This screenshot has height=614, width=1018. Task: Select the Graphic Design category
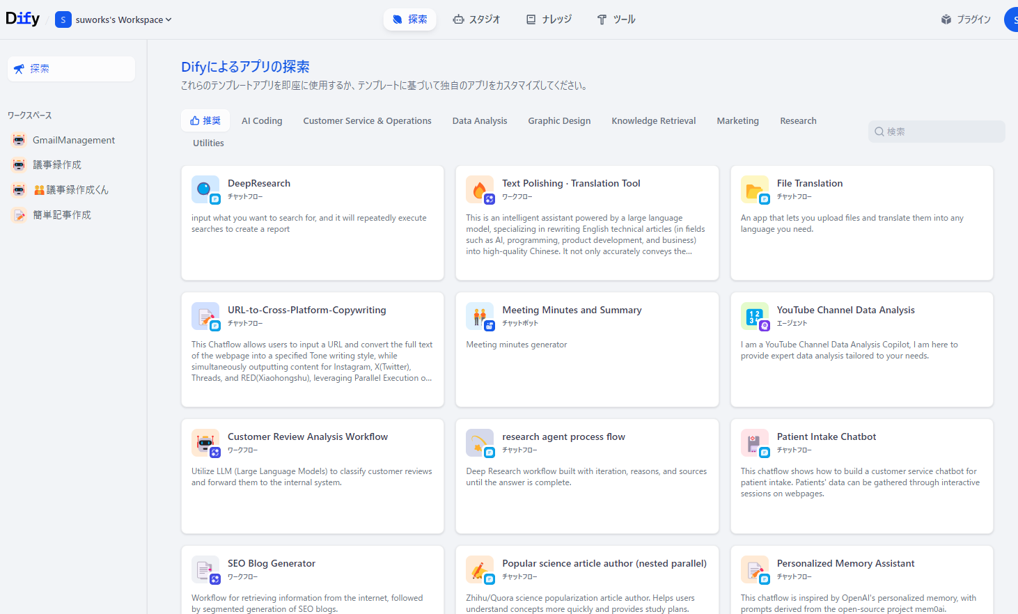click(x=559, y=120)
